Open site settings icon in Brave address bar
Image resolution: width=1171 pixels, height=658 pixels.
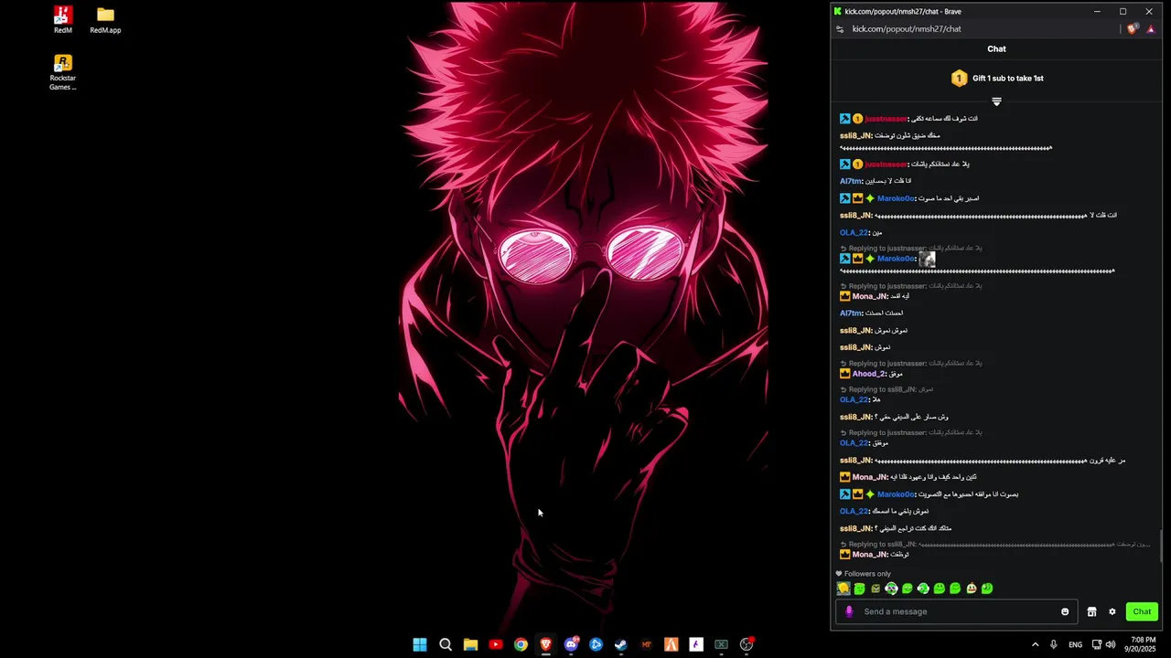(840, 29)
